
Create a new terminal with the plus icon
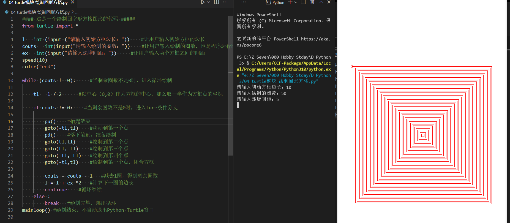coord(290,2)
